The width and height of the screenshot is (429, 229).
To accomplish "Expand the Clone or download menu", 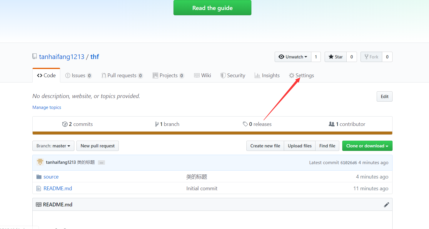I will click(x=367, y=146).
